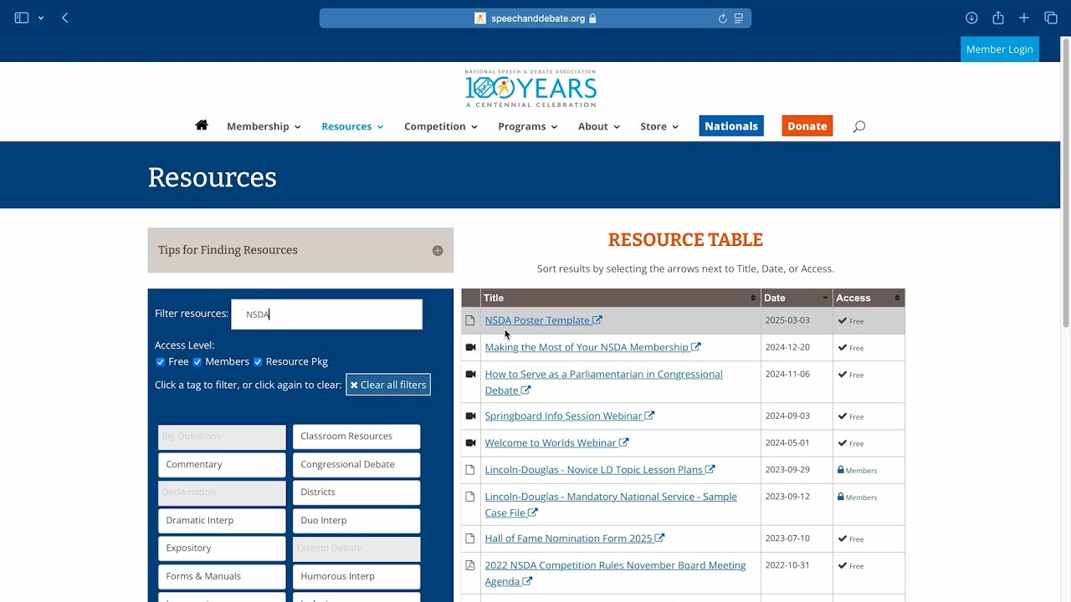Reload the page in the address bar
This screenshot has height=602, width=1071.
click(x=722, y=18)
